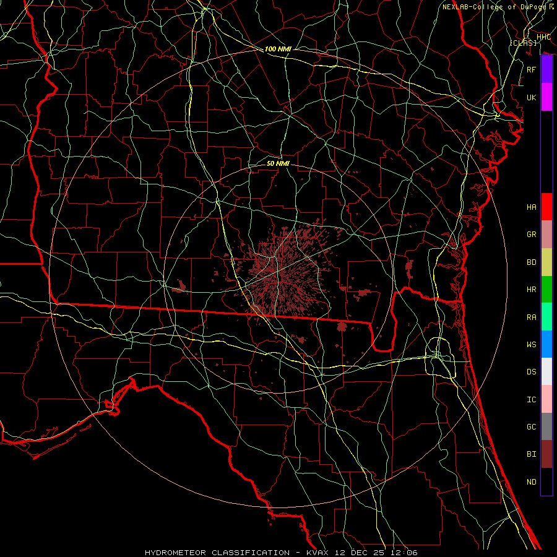Click the DS legend label
Screen dimensions: 557x557
[x=531, y=372]
